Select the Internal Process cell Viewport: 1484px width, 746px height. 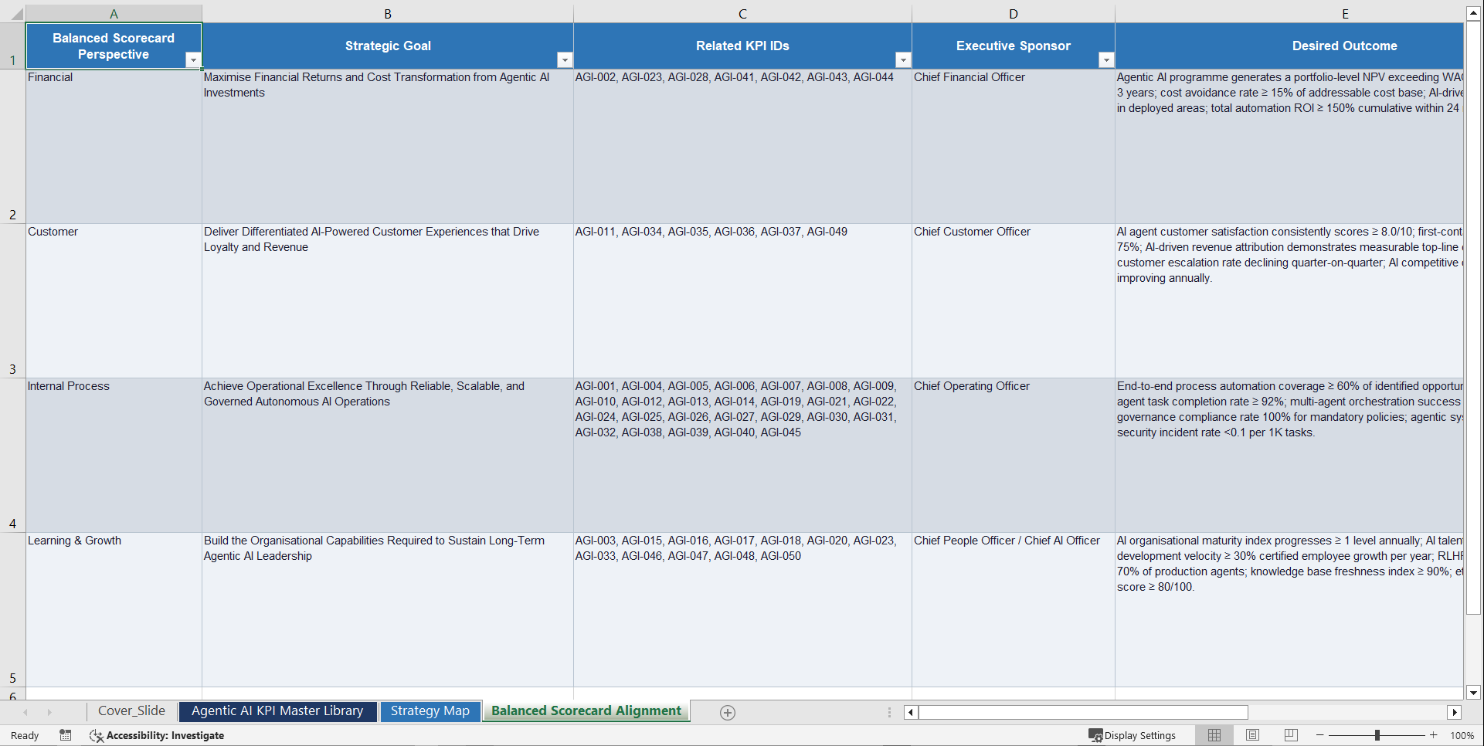[x=114, y=456]
